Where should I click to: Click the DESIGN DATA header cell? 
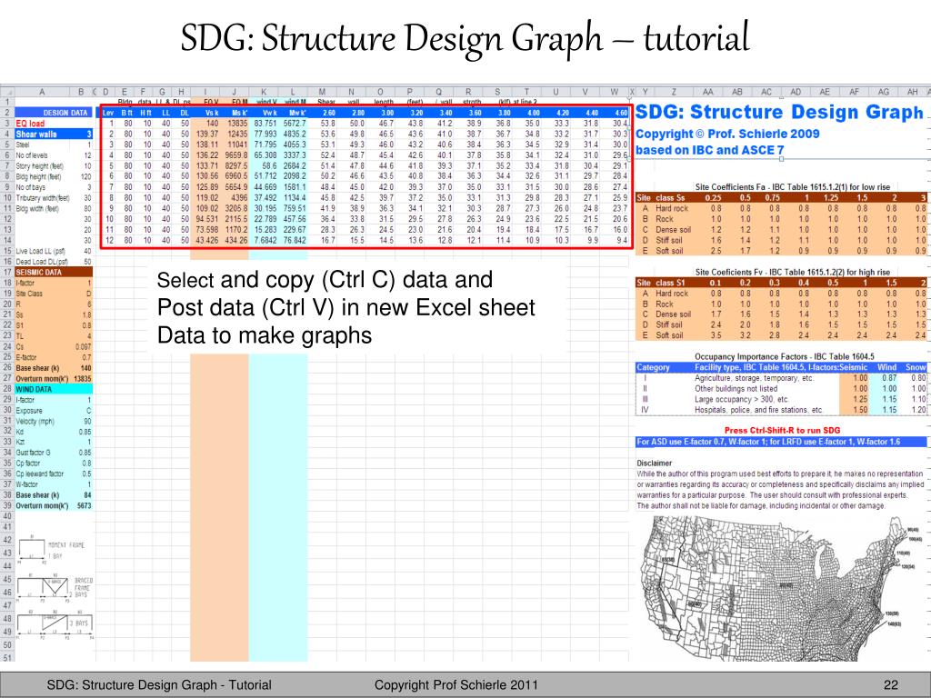54,113
